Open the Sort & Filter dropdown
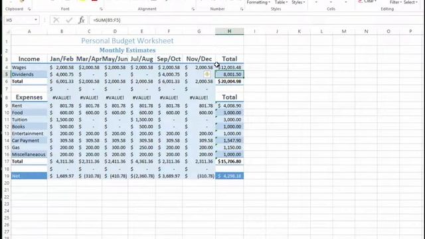The image size is (425, 239). [395, 3]
